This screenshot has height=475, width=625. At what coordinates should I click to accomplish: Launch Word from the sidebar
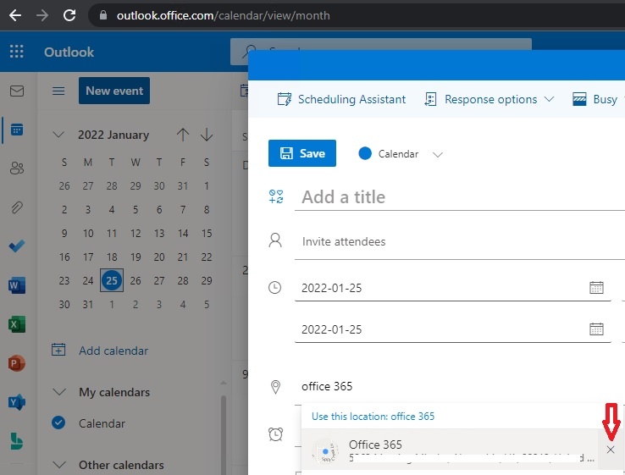pos(17,285)
